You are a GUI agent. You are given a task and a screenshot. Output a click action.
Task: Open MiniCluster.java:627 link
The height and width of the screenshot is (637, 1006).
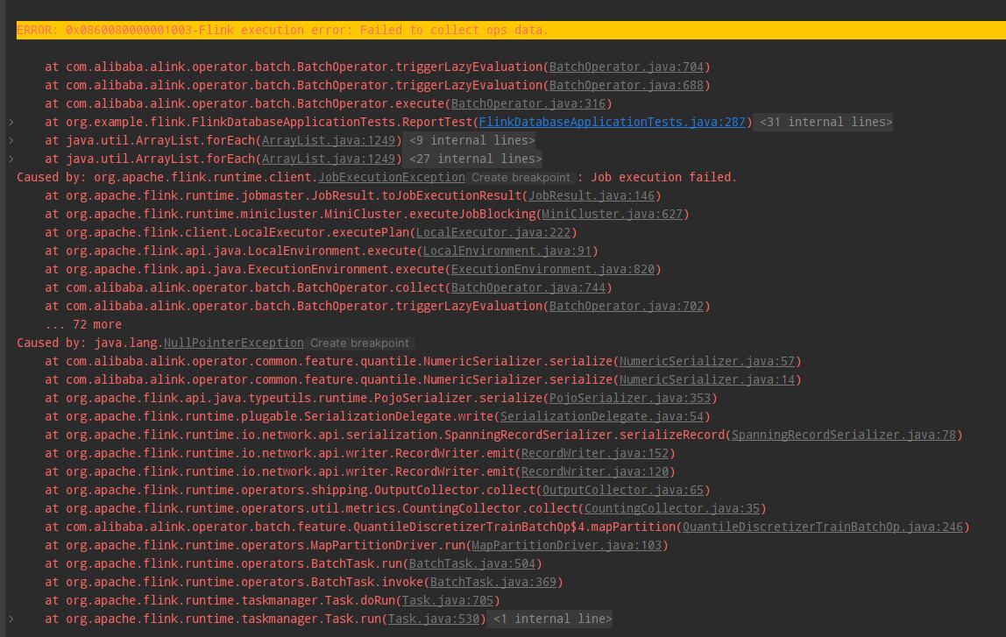612,215
